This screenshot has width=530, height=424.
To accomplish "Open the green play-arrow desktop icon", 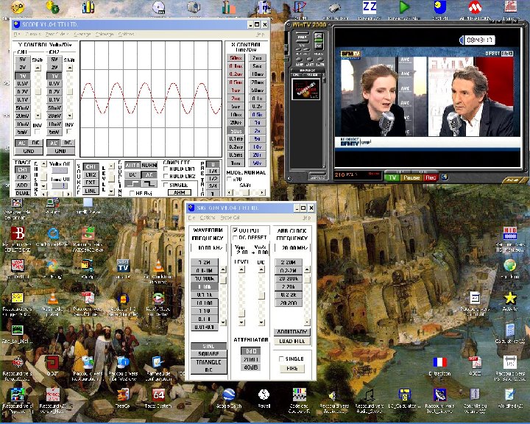I will coord(404,7).
